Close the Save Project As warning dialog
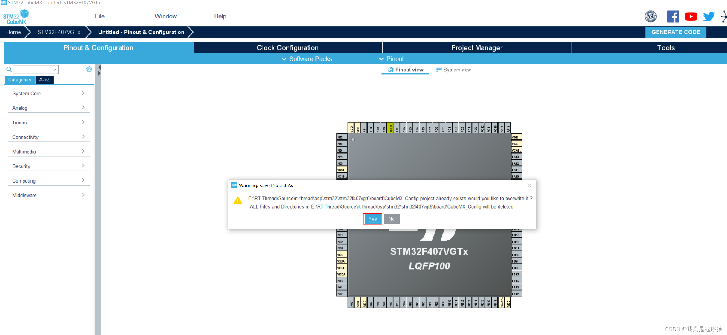The height and width of the screenshot is (335, 727). tap(530, 186)
